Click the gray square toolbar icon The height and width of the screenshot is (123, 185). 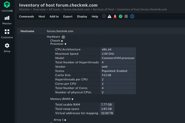pos(126,16)
